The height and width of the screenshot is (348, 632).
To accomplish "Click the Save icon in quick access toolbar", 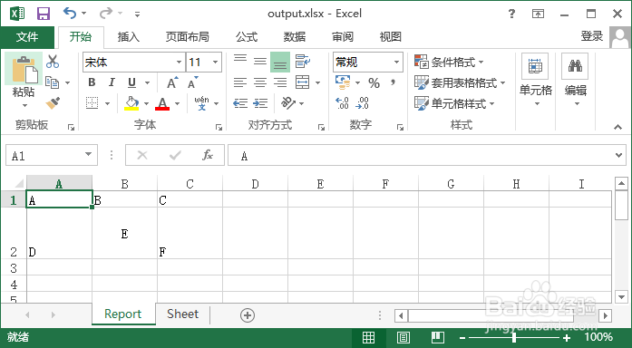I will (44, 14).
